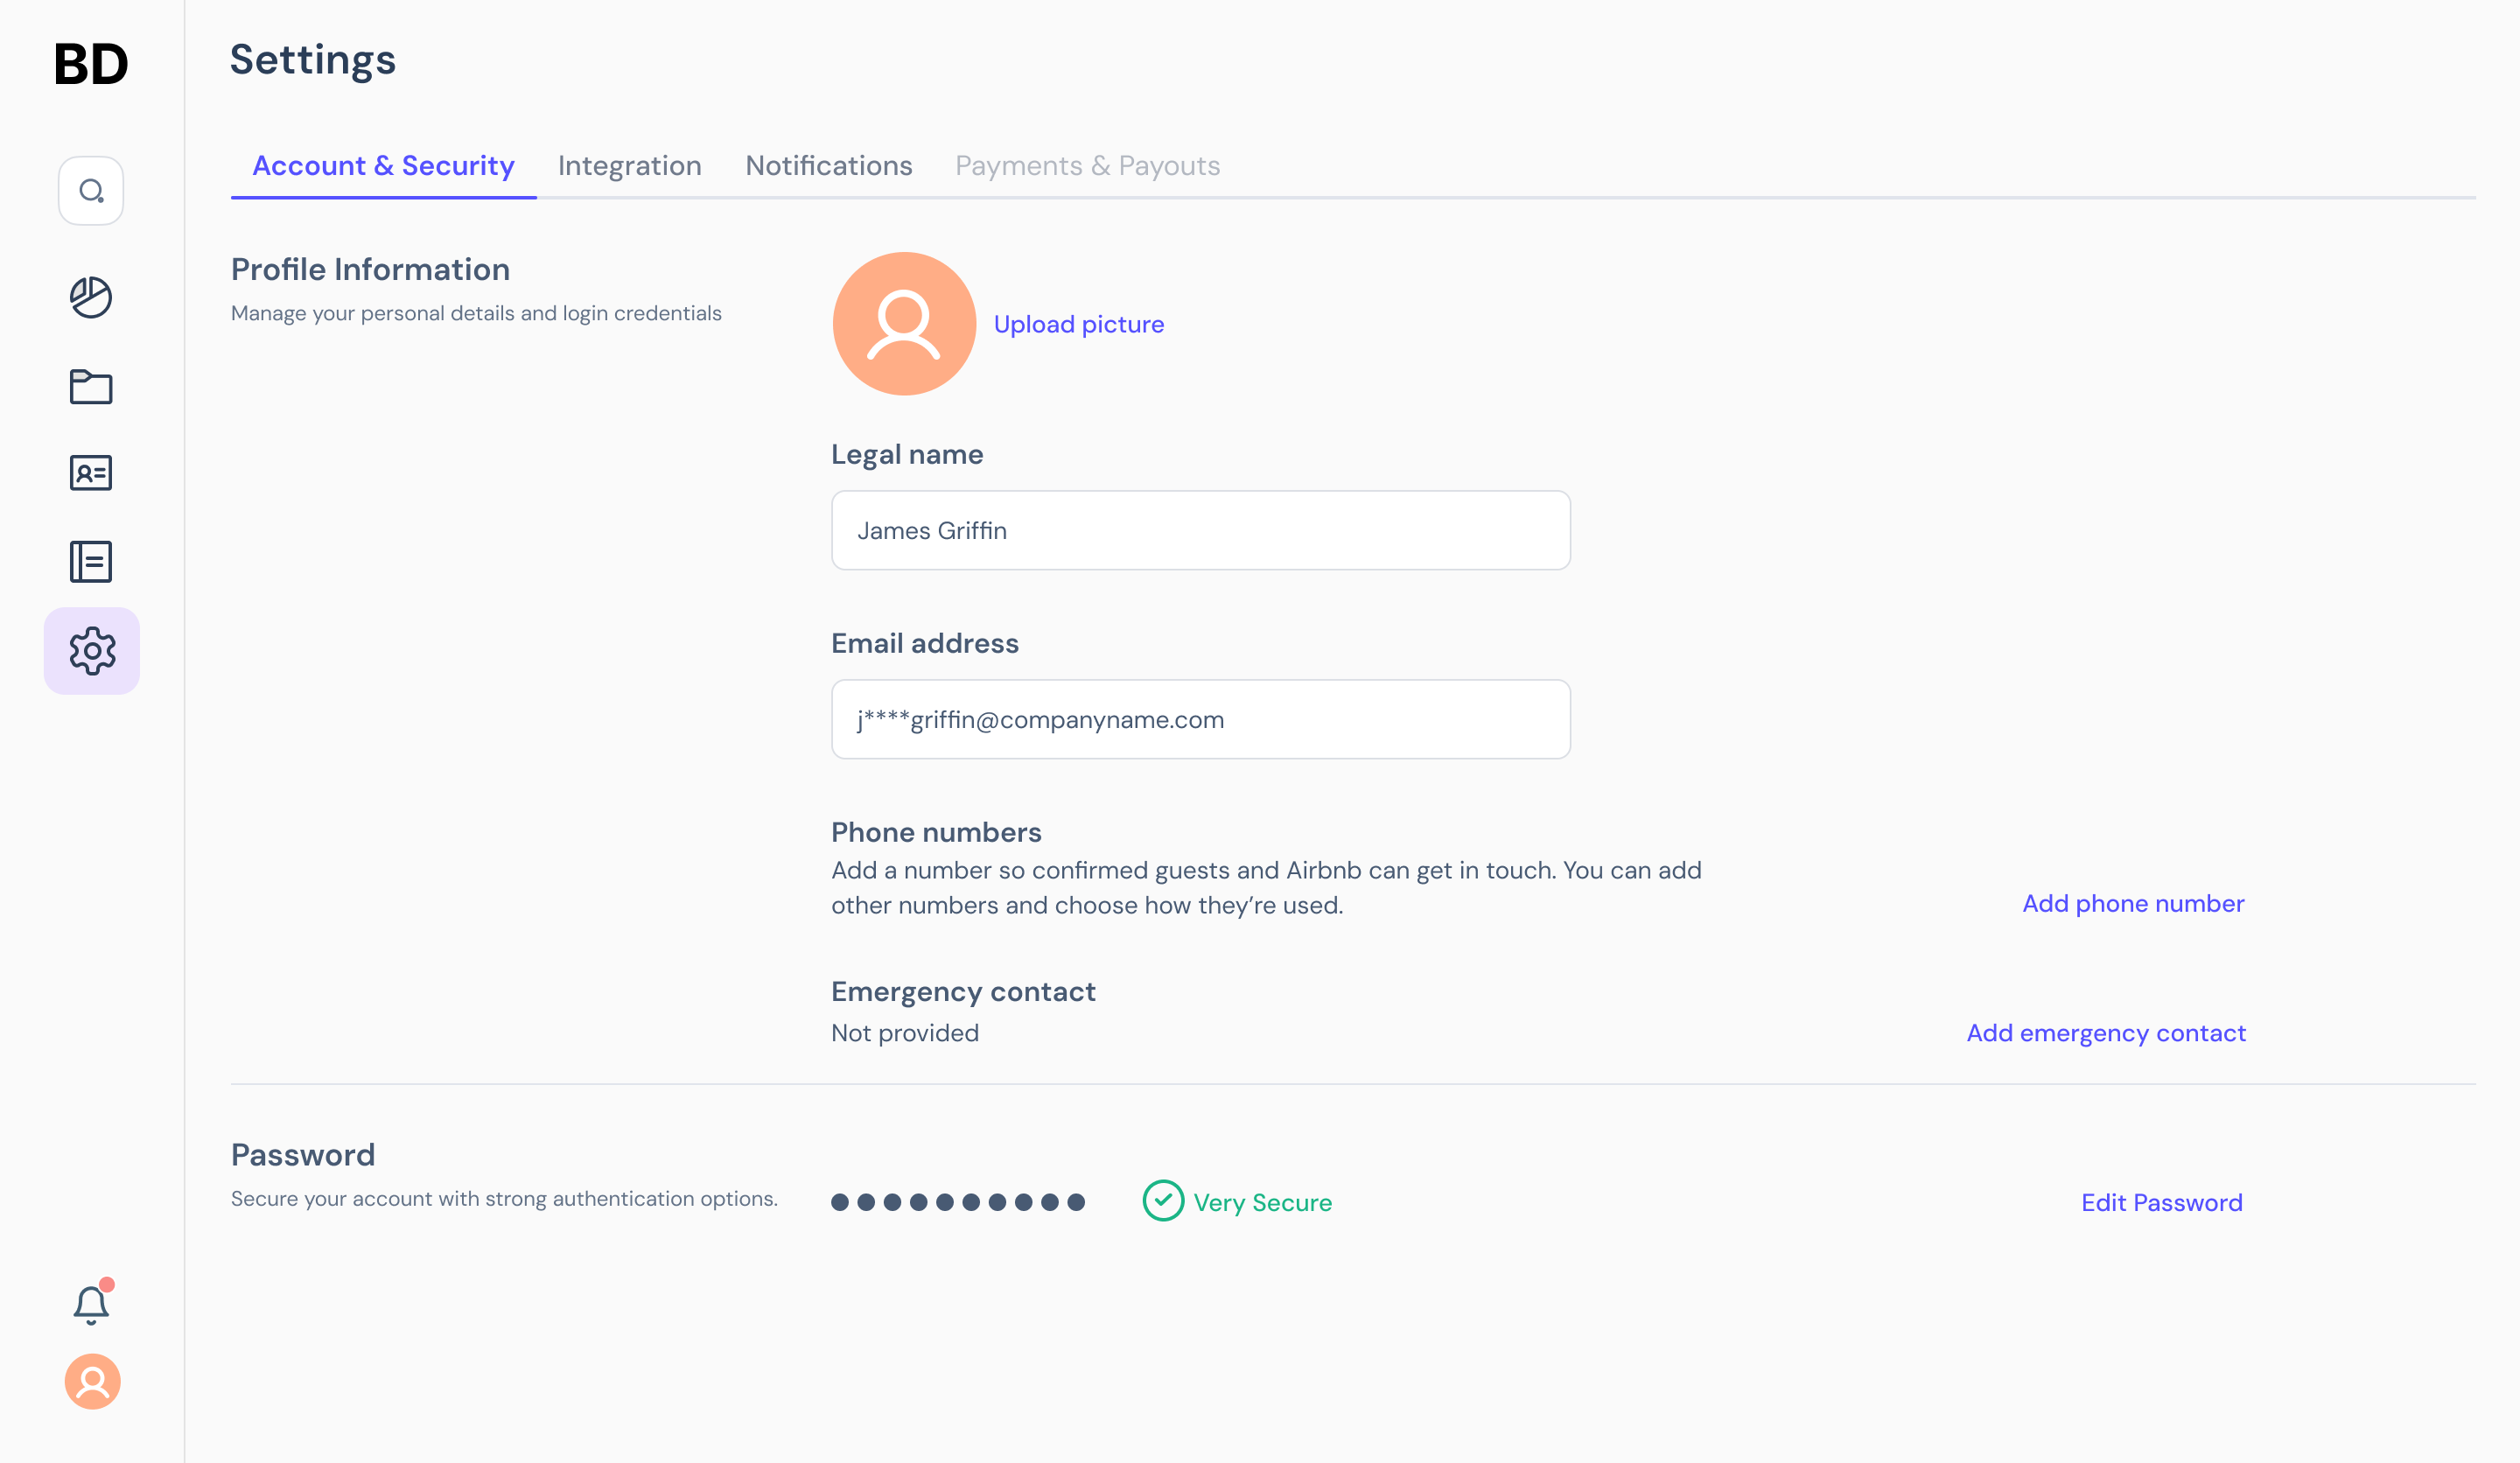2520x1463 pixels.
Task: Click the sidebar user avatar icon
Action: (92, 1381)
